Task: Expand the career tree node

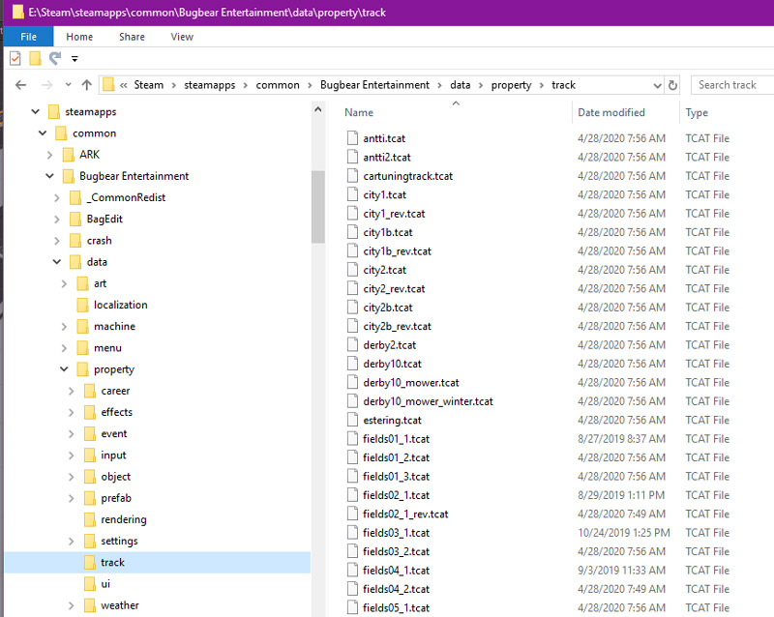Action: pyautogui.click(x=71, y=391)
